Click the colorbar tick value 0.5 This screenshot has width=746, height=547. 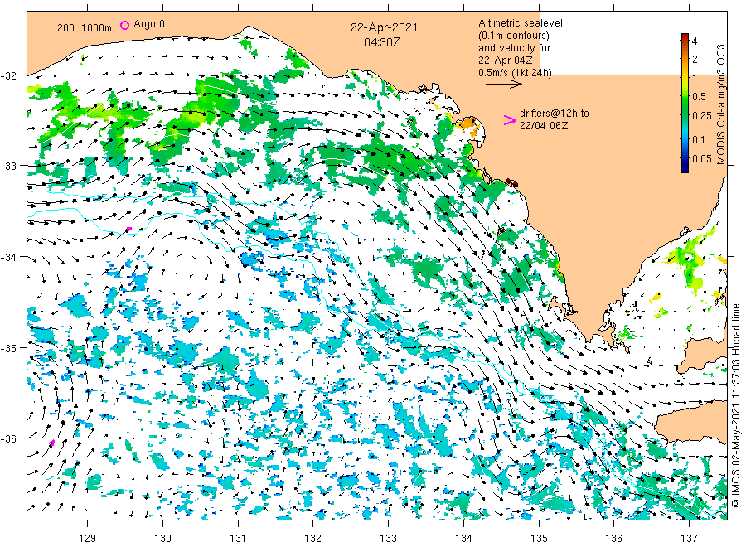click(x=700, y=97)
